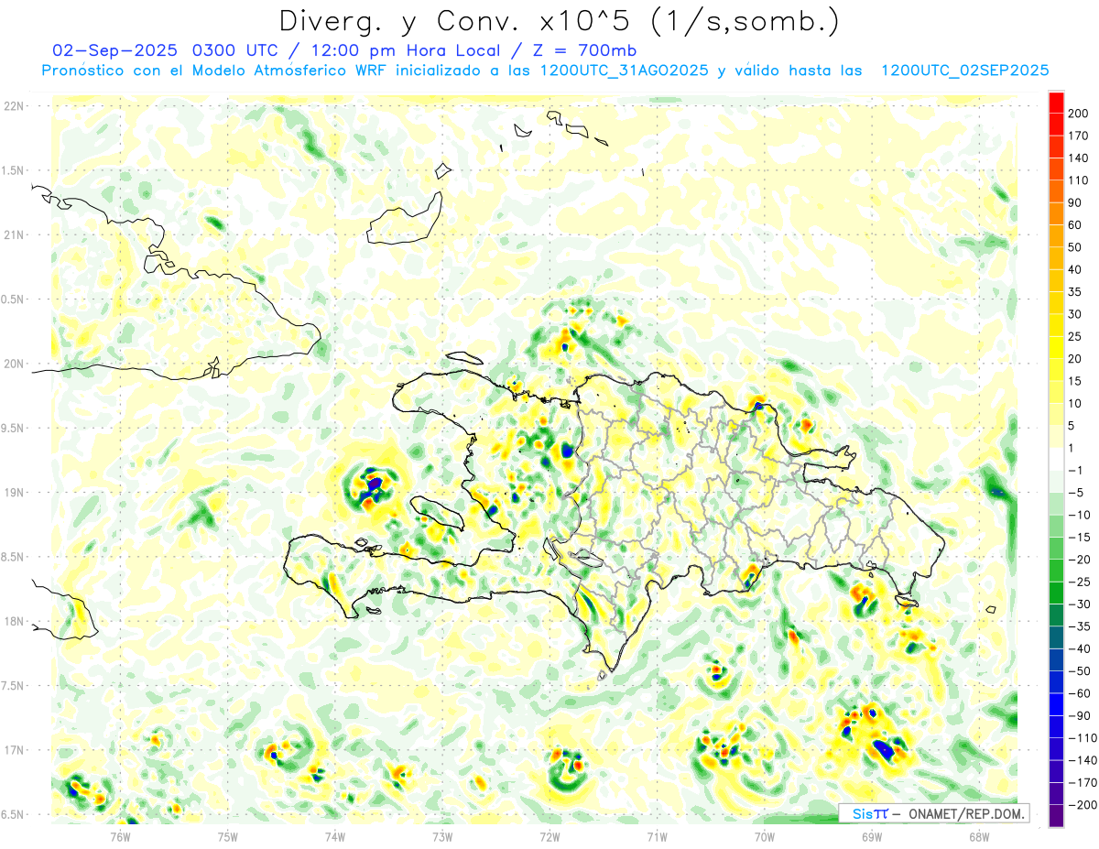
Task: Click the '70W' longitude label
Action: [765, 835]
